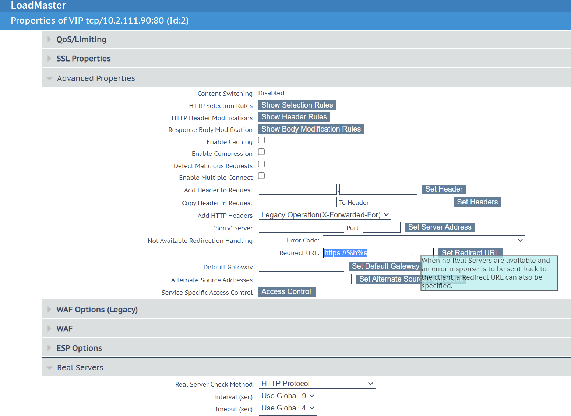This screenshot has height=416, width=571.
Task: Focus the Sorry Server Port field
Action: pos(382,227)
